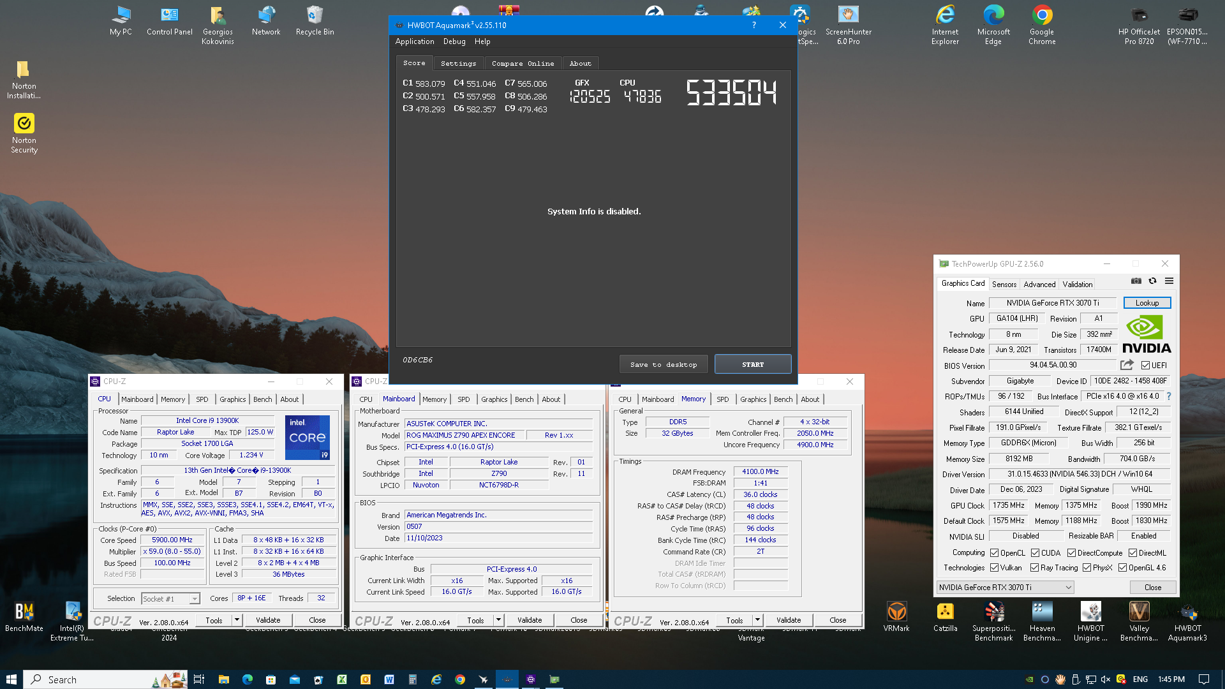Screen dimensions: 1225x689
Task: Open the Bench tab in CPU-Z CPU window
Action: (x=262, y=399)
